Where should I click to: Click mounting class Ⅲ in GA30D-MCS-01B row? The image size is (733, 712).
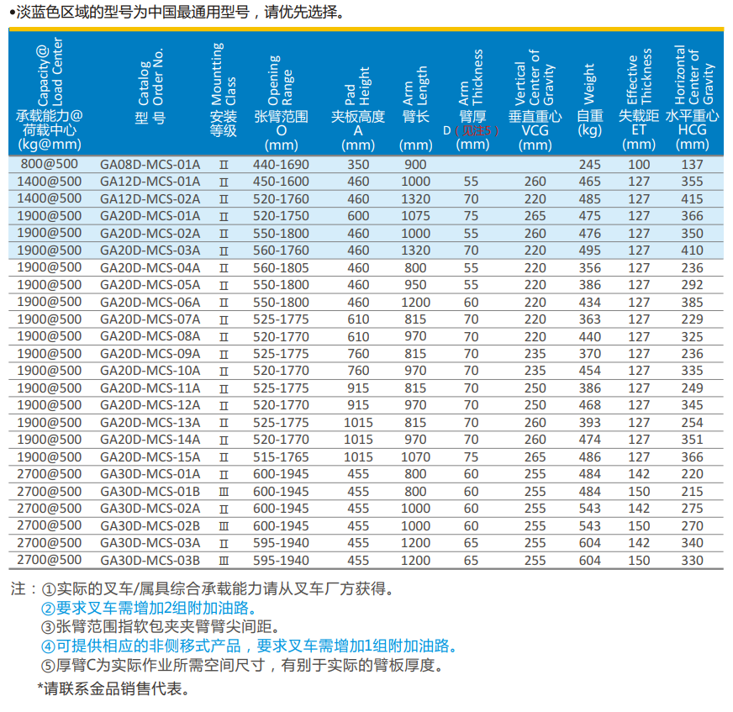224,492
